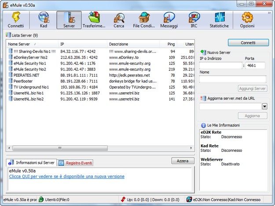
Task: Click the Aggiorna button
Action: [253, 116]
